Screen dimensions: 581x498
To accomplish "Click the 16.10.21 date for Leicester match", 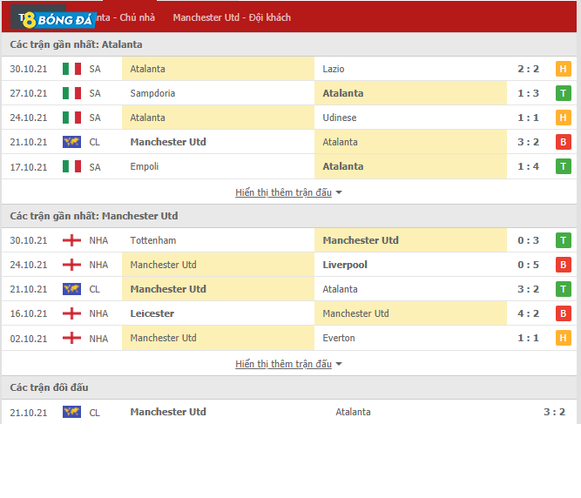I will point(29,314).
